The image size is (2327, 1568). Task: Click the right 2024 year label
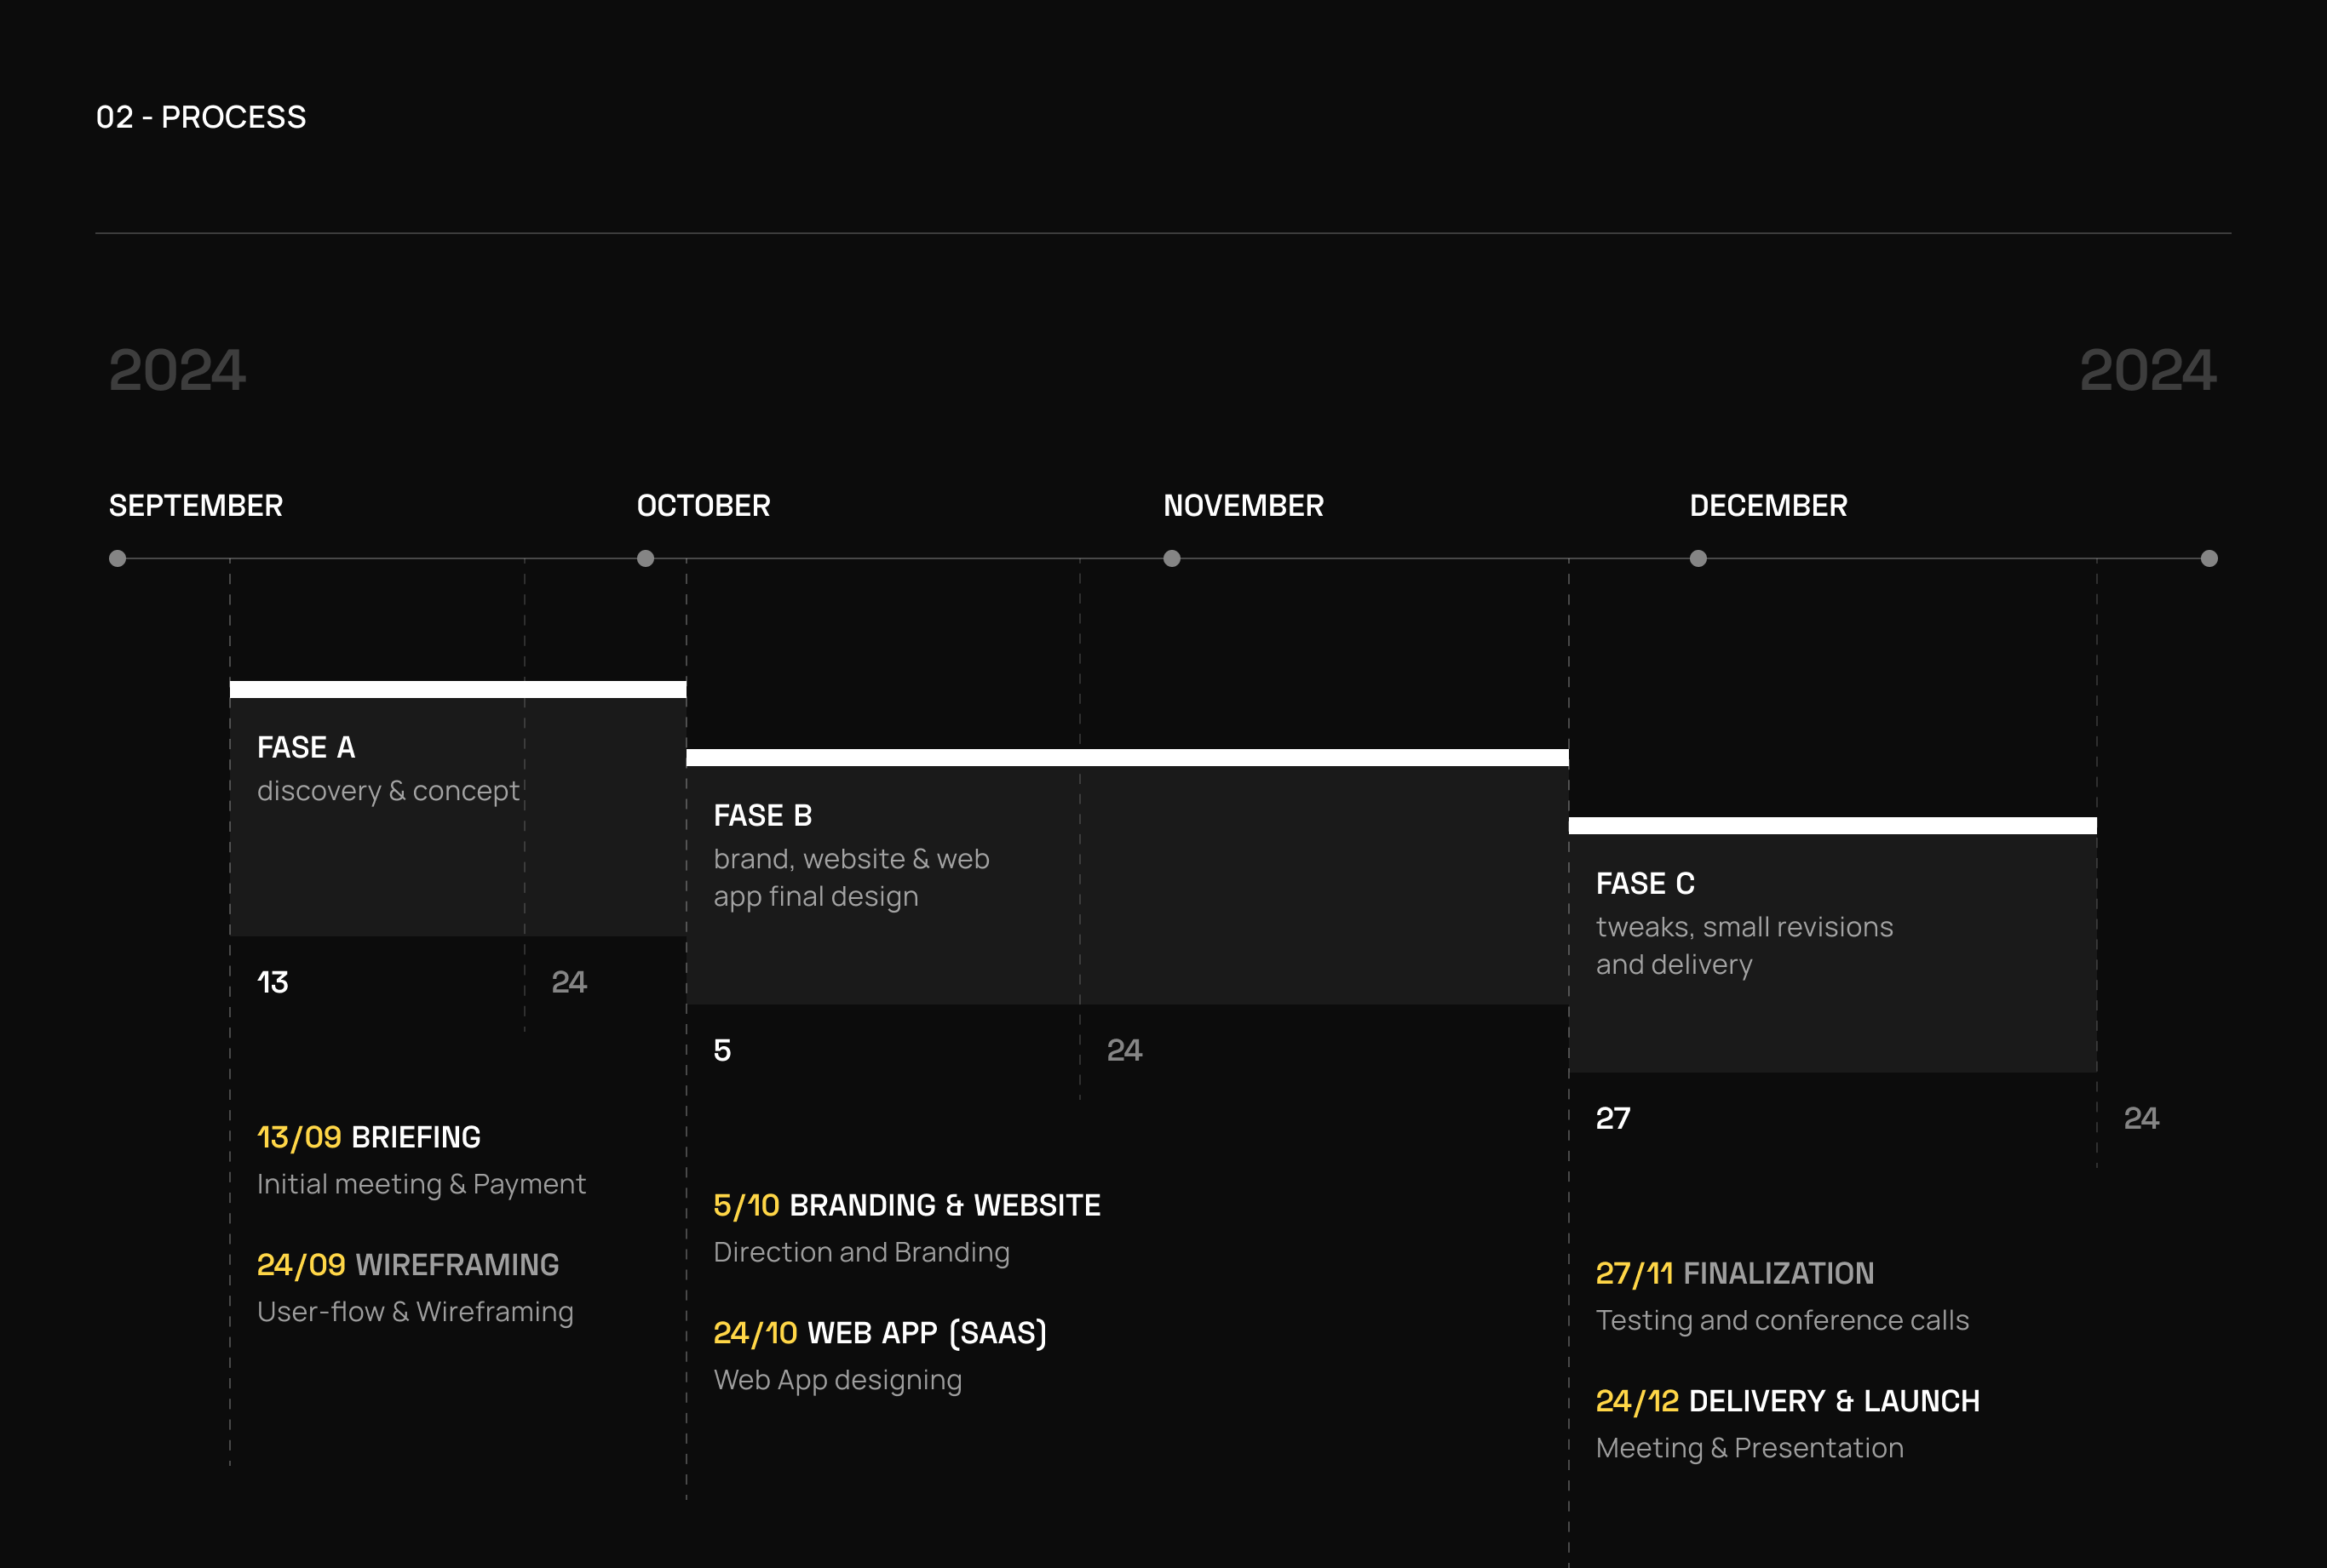coord(2148,370)
